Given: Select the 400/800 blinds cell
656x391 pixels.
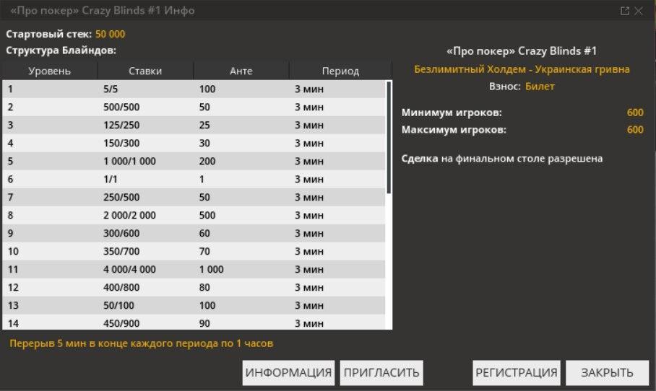Looking at the screenshot, I should coord(121,287).
